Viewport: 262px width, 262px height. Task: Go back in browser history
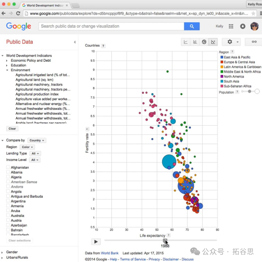pyautogui.click(x=3, y=13)
